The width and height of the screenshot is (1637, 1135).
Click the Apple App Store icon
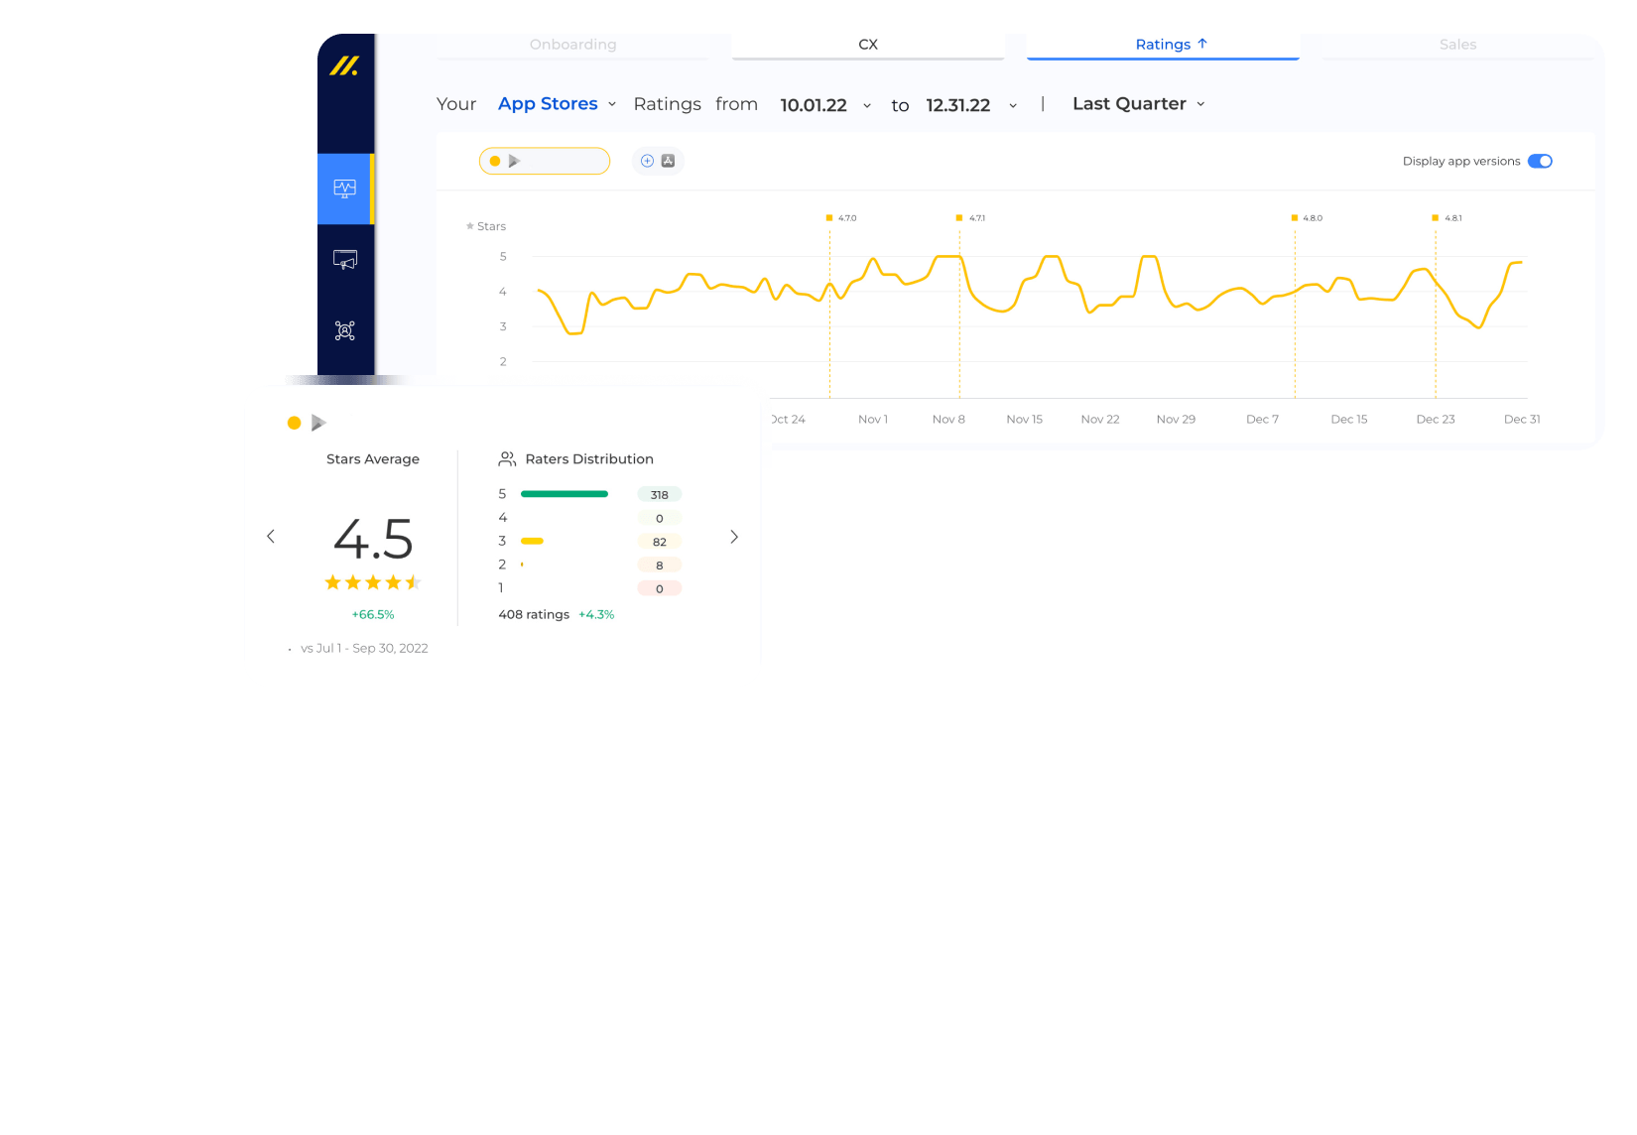point(669,161)
